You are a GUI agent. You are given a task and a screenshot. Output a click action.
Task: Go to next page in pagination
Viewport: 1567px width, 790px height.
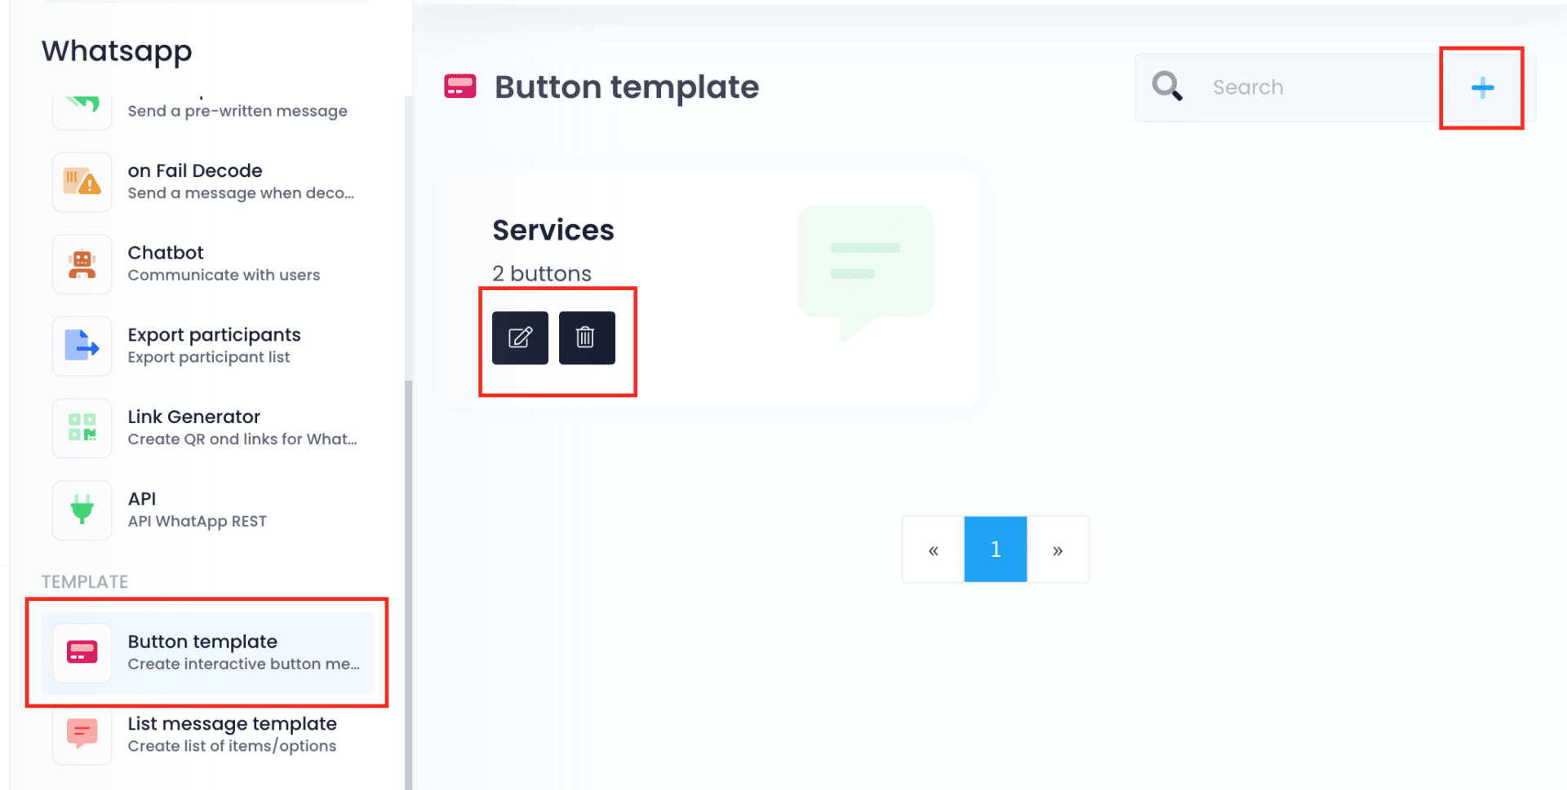tap(1058, 549)
